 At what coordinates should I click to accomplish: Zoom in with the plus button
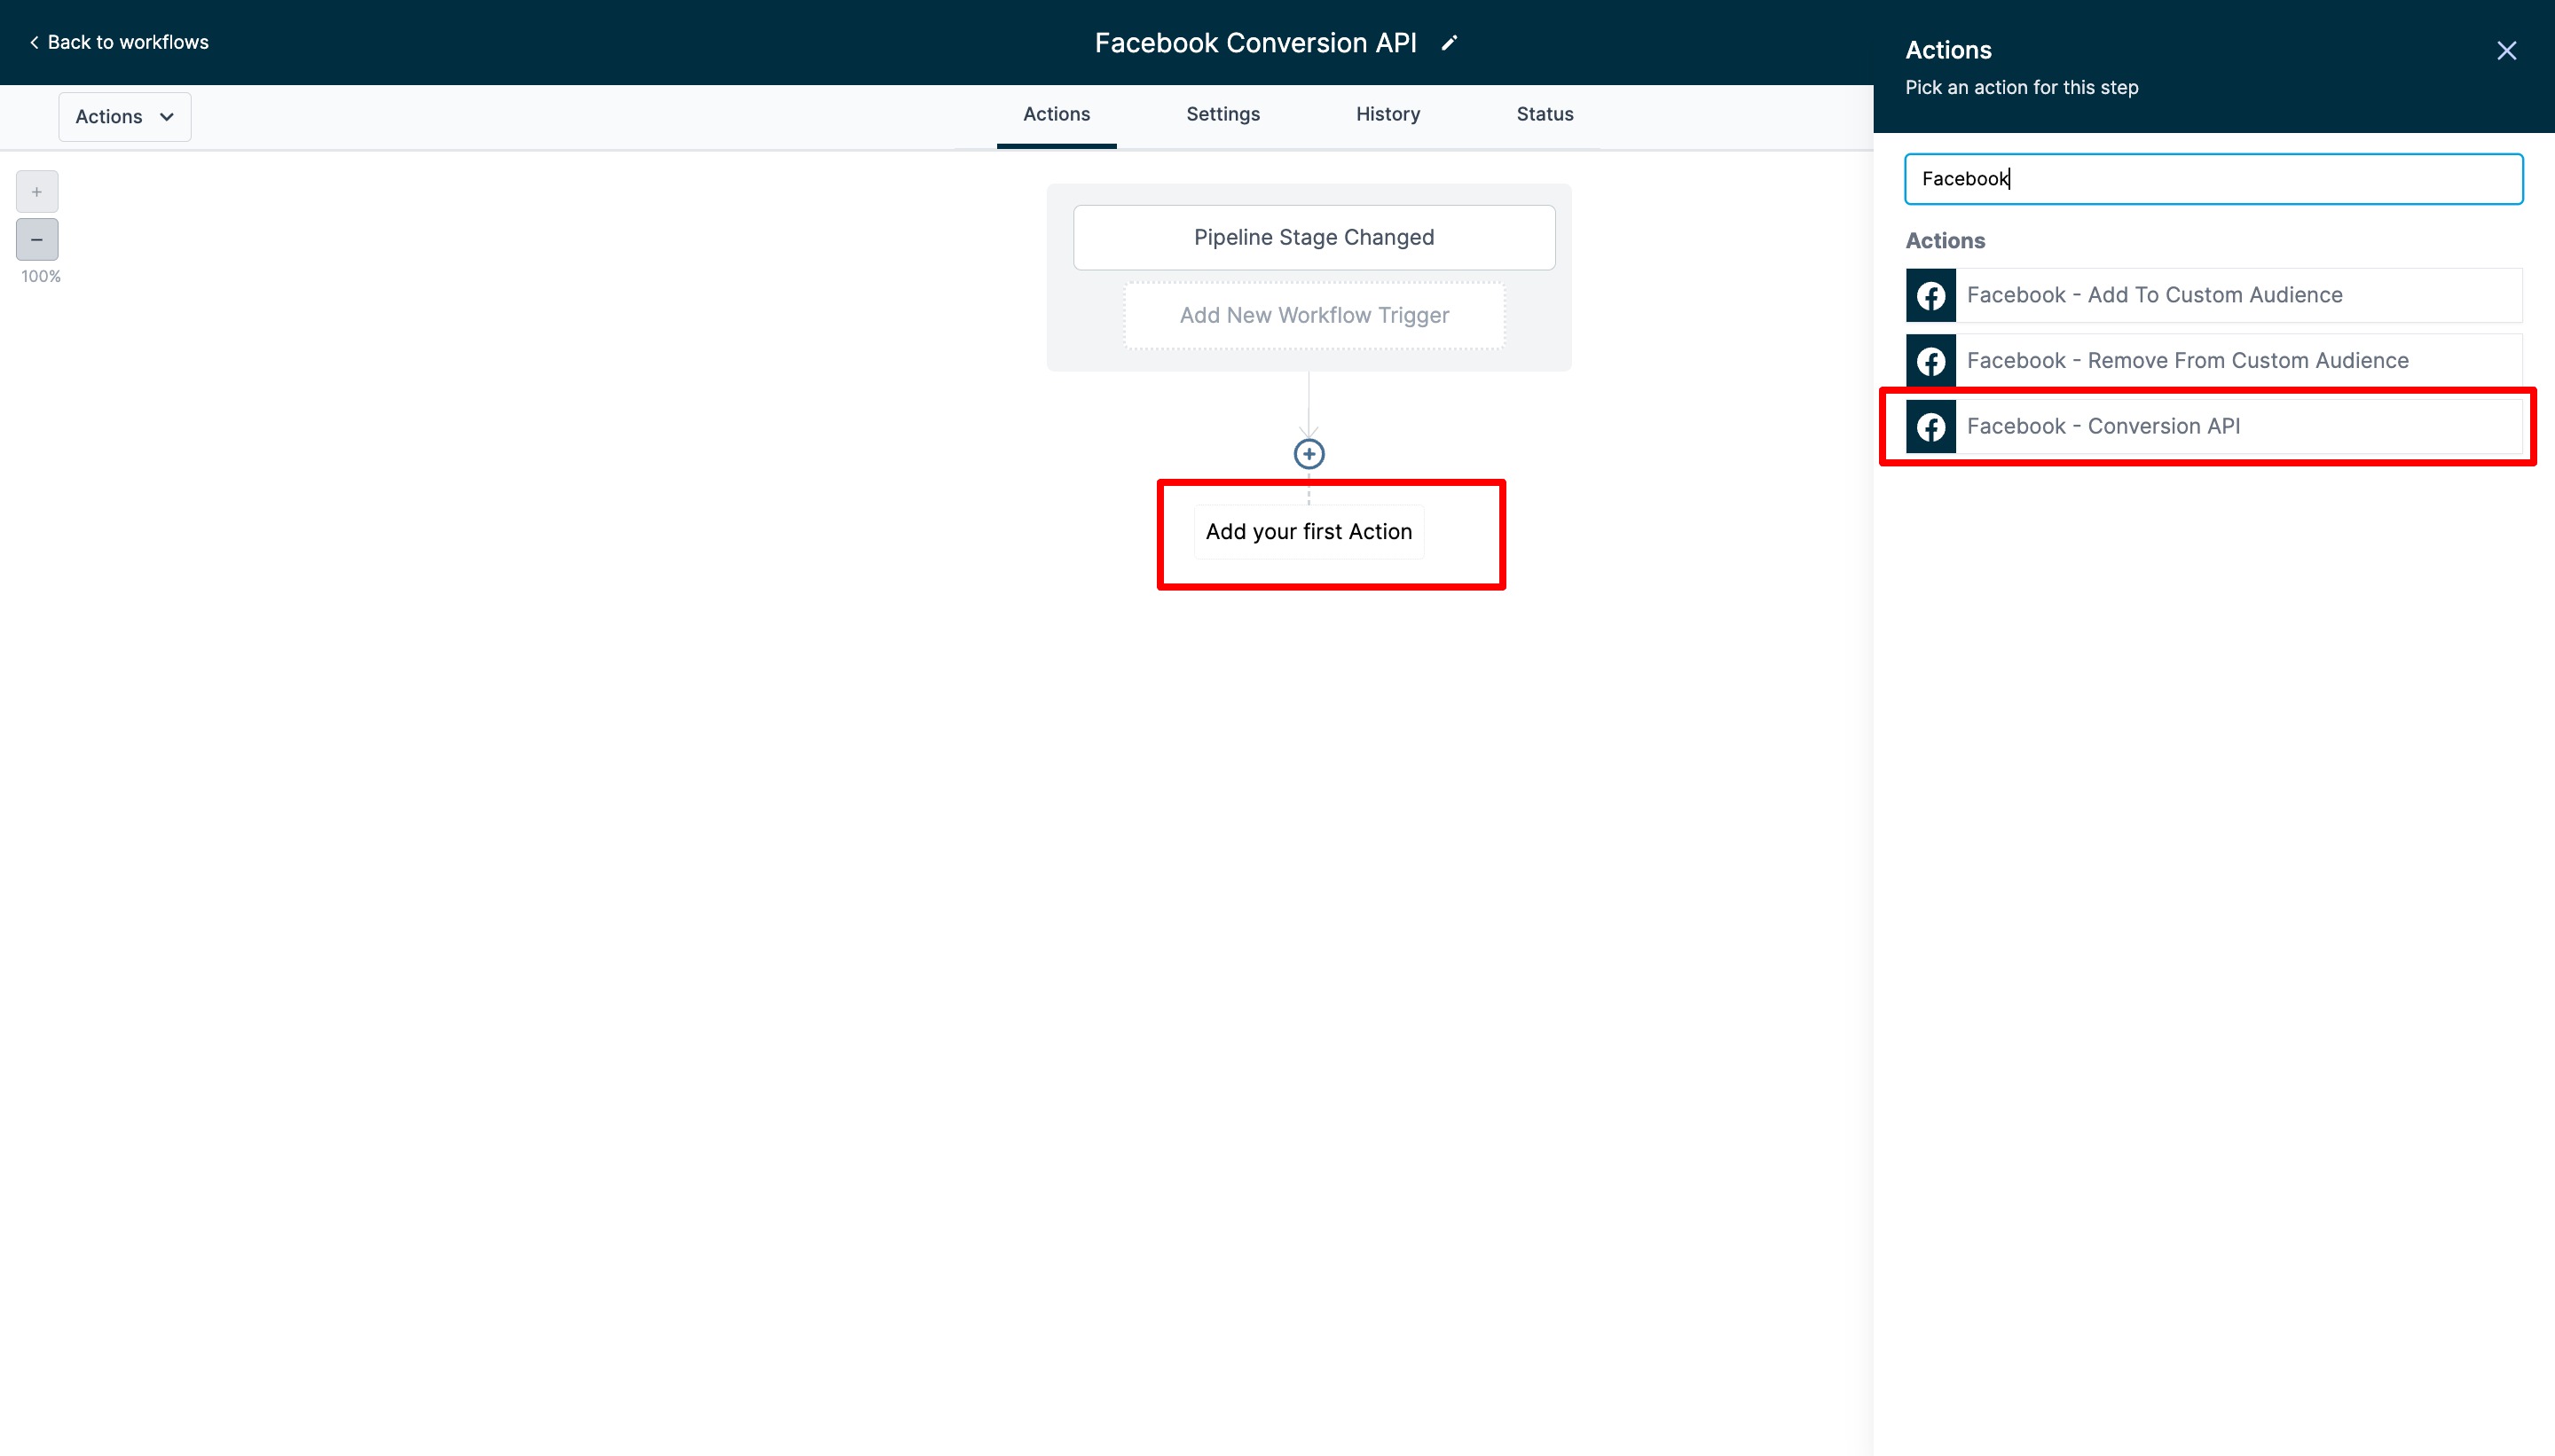[x=37, y=192]
